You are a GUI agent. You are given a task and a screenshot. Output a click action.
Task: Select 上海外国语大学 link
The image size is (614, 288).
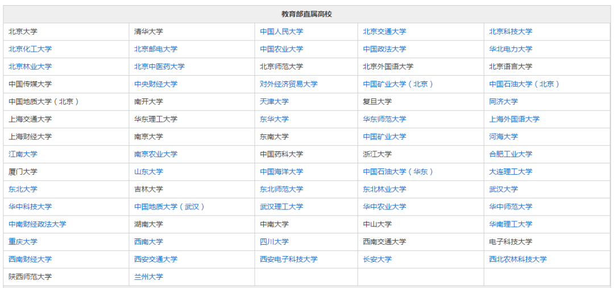click(514, 119)
